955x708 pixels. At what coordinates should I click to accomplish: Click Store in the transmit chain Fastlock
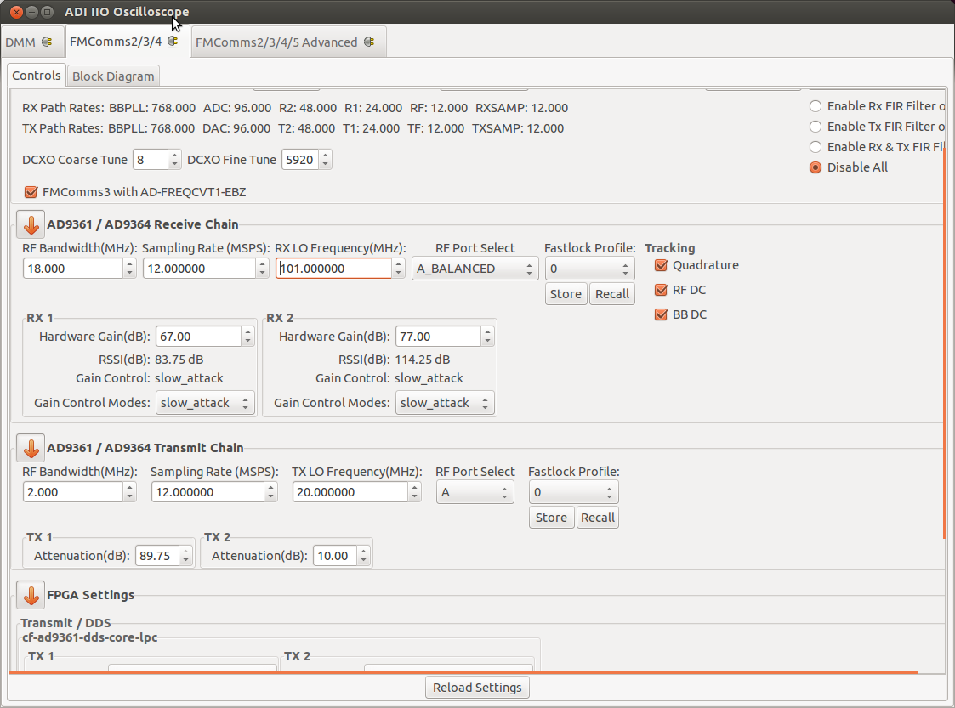[x=551, y=518]
